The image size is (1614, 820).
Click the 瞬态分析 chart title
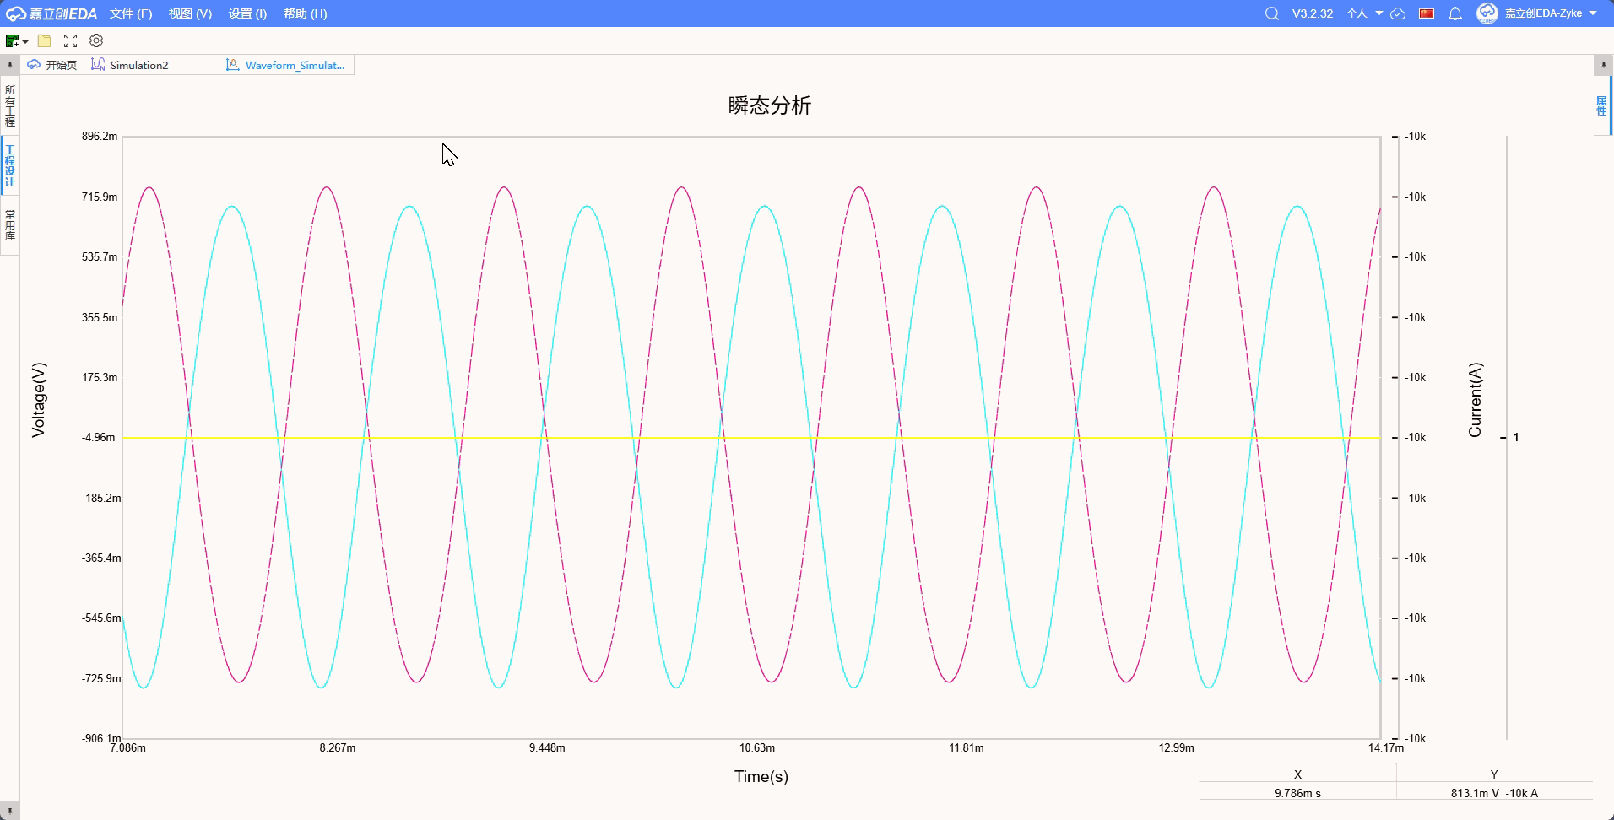click(769, 105)
